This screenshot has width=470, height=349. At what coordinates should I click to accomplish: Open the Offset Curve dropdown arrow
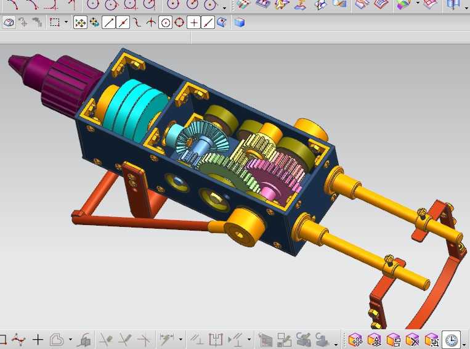click(70, 339)
